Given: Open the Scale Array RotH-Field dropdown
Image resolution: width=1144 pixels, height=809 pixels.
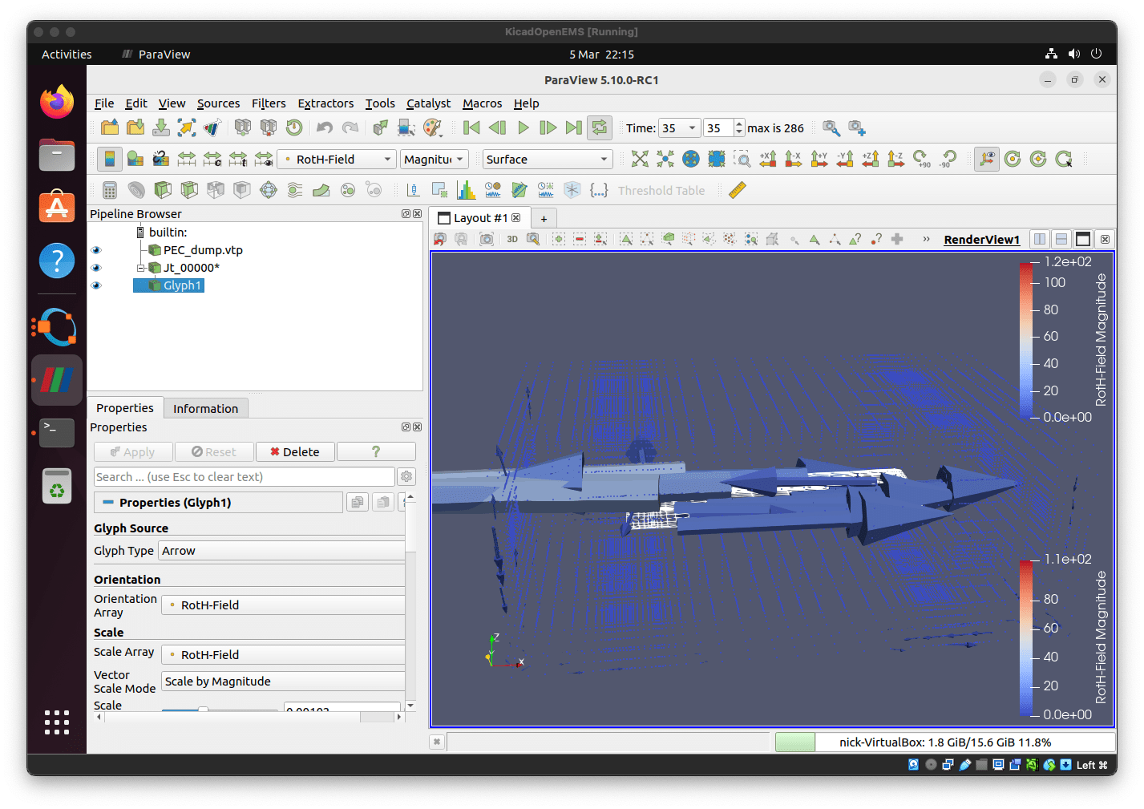Looking at the screenshot, I should tap(282, 654).
